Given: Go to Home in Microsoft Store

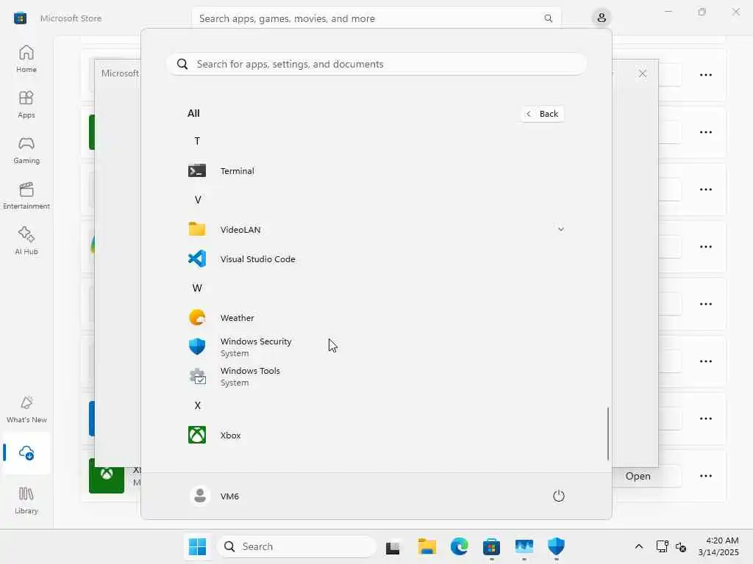Looking at the screenshot, I should pyautogui.click(x=26, y=59).
